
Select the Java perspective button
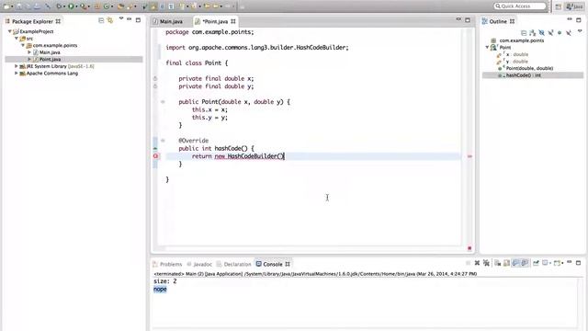coord(574,6)
